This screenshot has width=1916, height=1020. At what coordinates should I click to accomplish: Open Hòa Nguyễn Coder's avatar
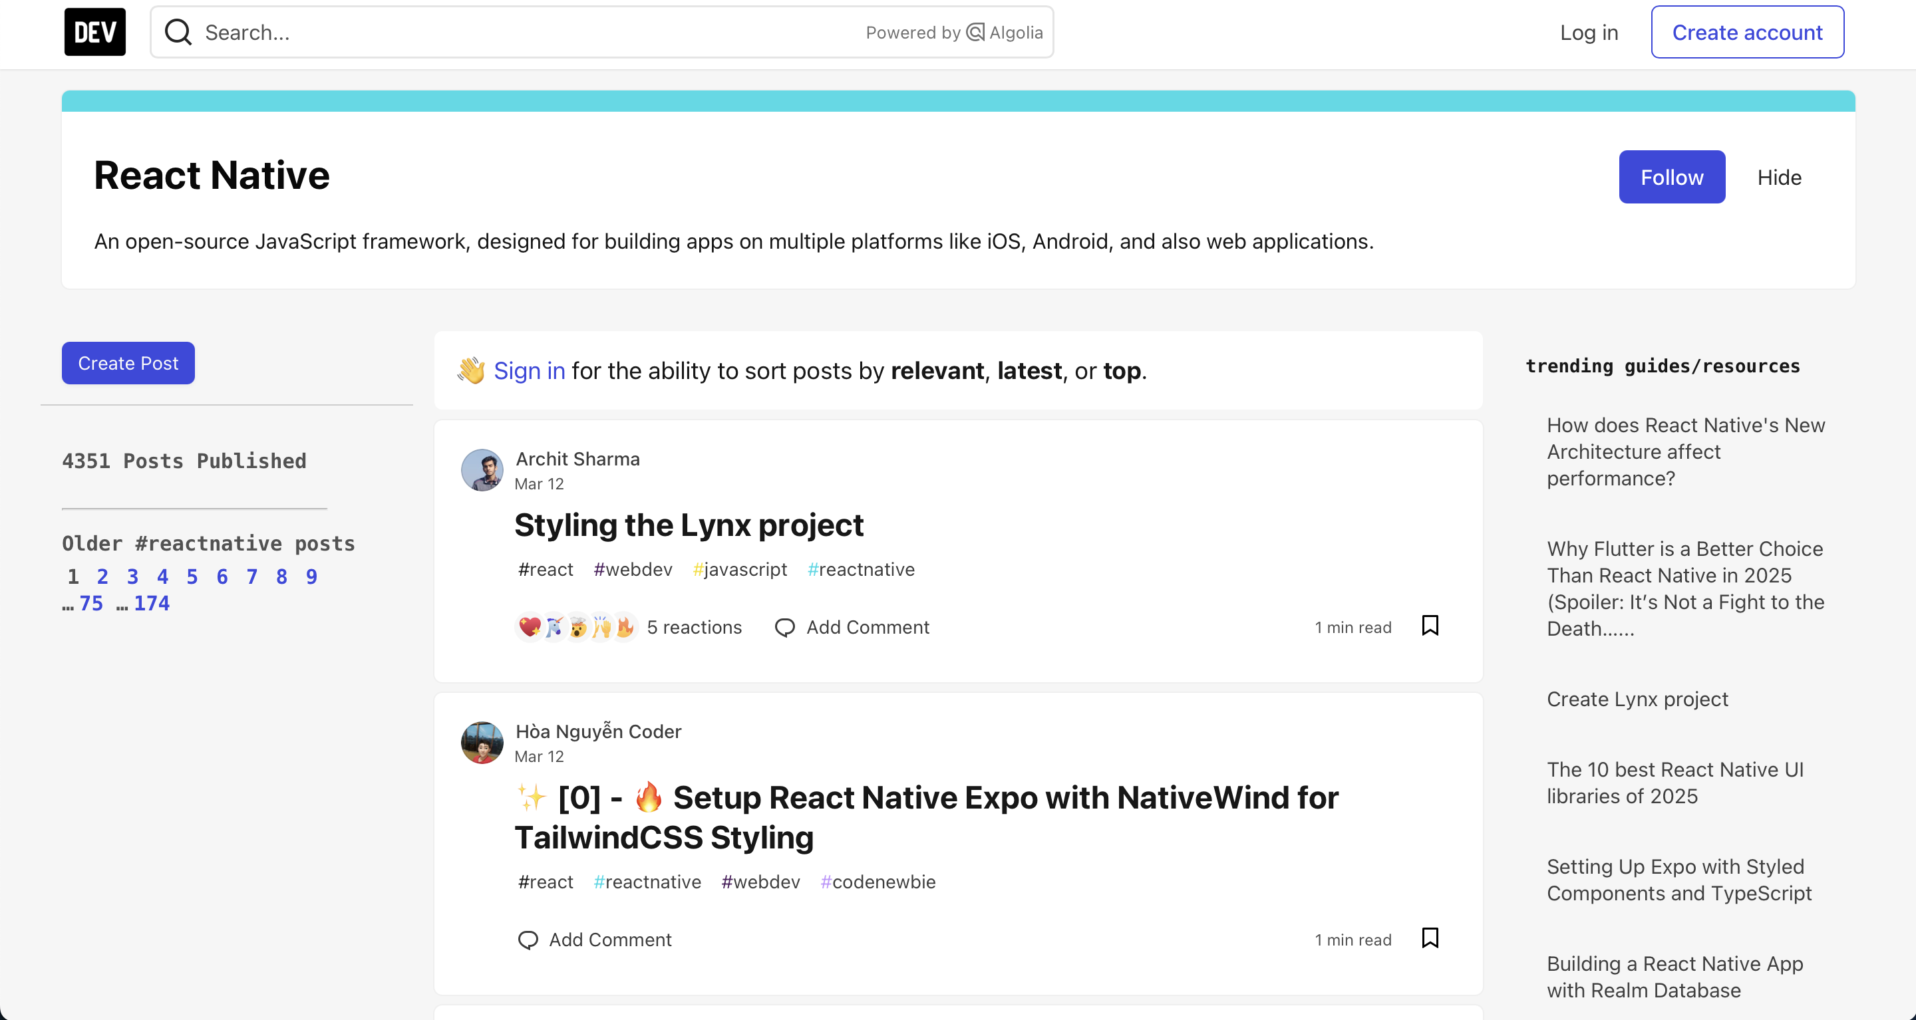[482, 743]
